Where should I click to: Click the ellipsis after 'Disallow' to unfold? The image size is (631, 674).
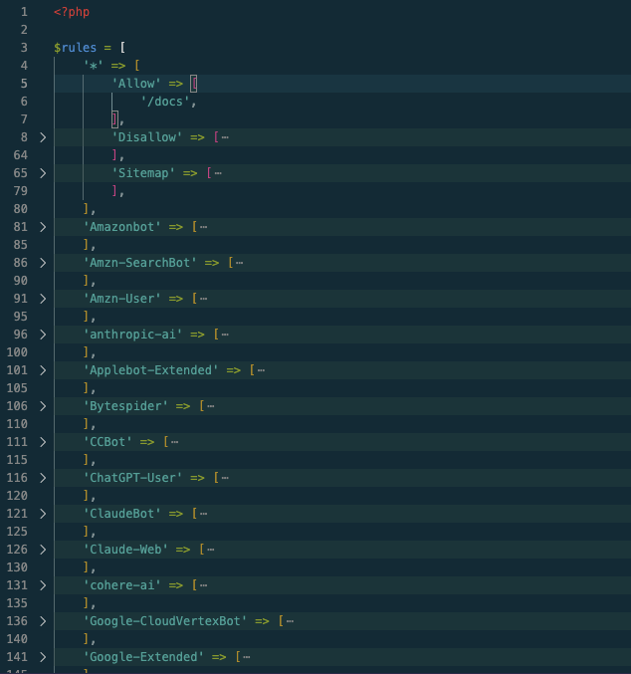coord(226,137)
